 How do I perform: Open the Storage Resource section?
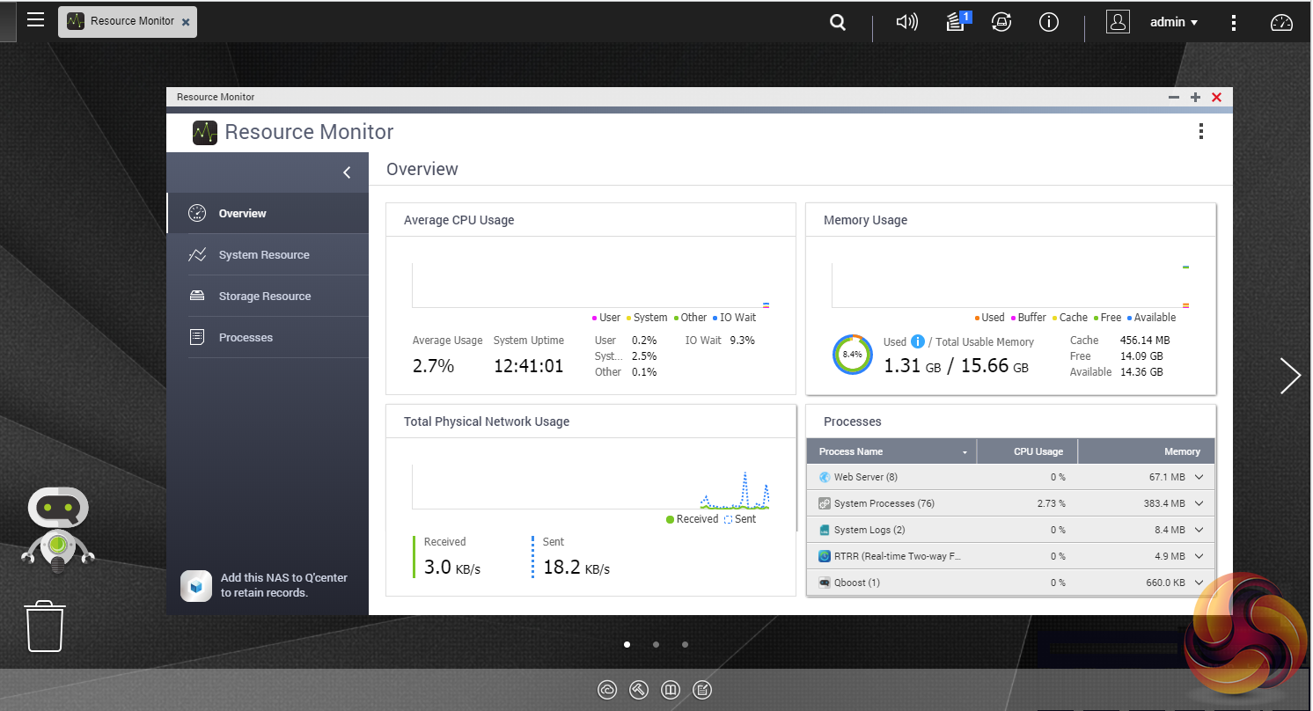click(264, 297)
